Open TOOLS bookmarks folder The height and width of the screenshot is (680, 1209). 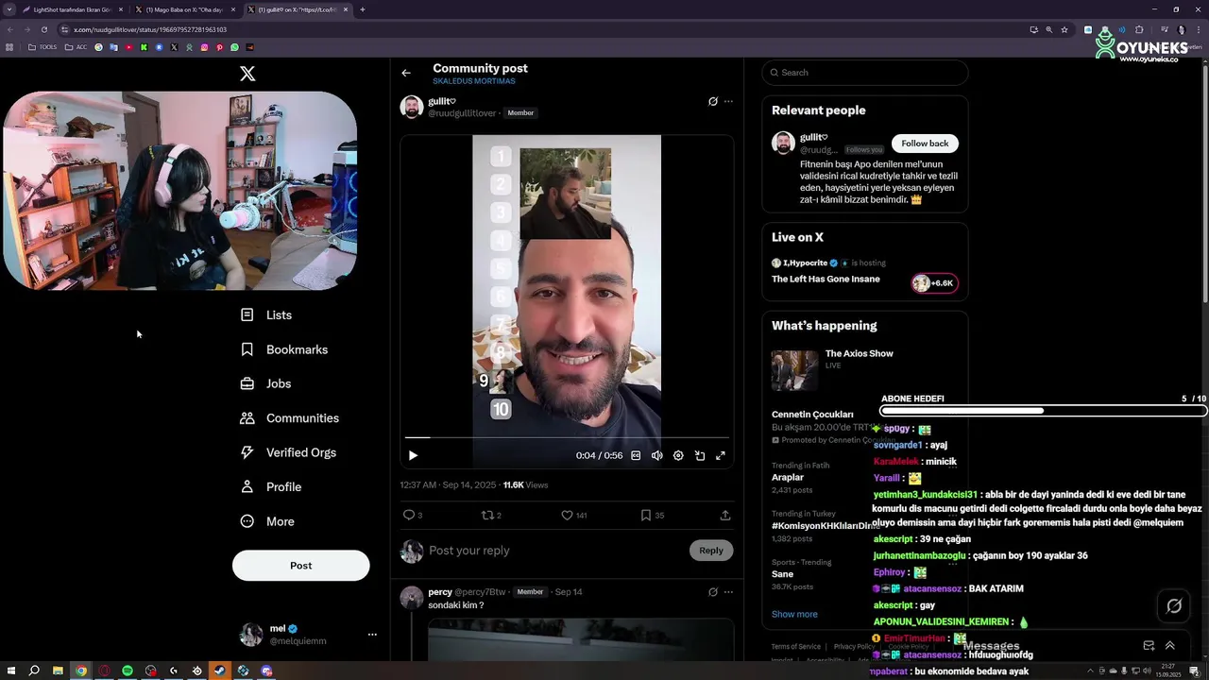click(x=43, y=47)
